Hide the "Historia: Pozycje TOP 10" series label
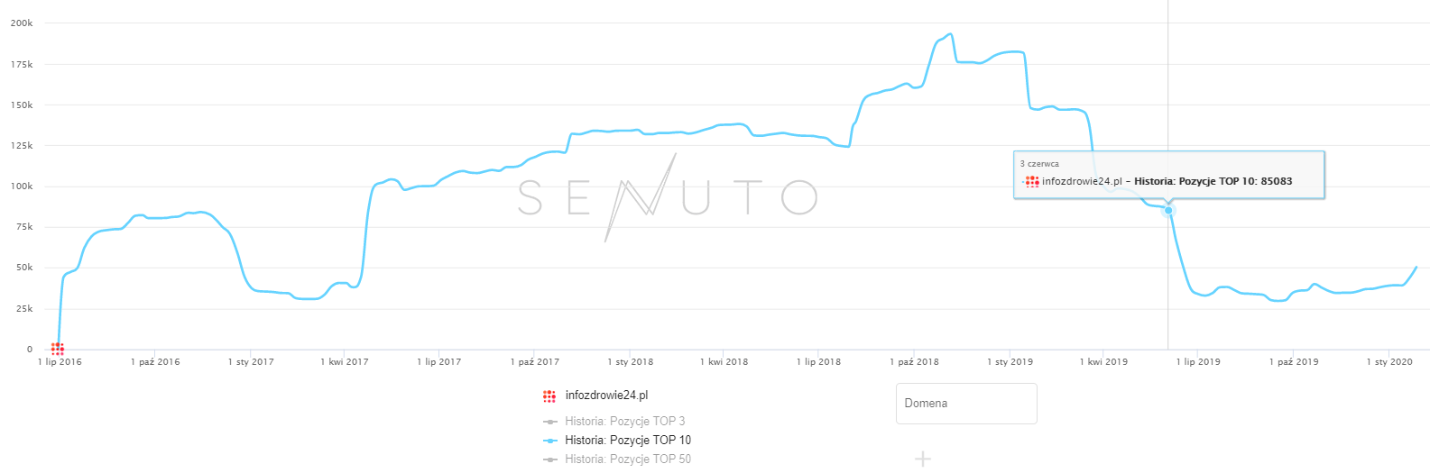Screen dimensions: 1430x473 tap(628, 441)
